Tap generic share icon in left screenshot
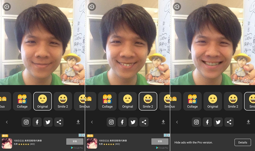Screen dimensions: 255x151 coord(59,122)
